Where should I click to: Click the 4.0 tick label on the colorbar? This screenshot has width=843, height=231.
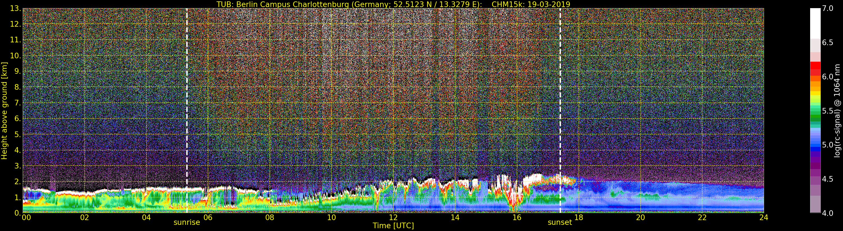pyautogui.click(x=828, y=213)
